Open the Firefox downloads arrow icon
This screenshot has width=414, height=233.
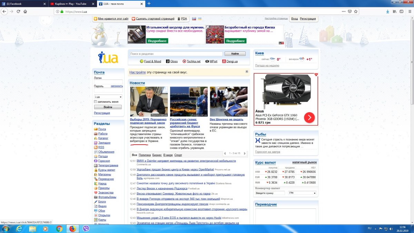[387, 11]
